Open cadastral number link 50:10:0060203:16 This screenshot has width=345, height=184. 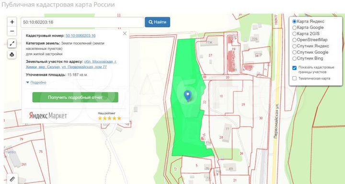click(x=80, y=35)
